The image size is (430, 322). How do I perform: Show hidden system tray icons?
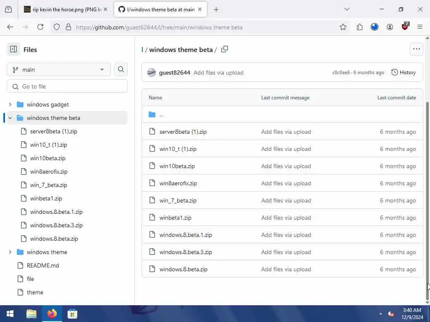[380, 314]
